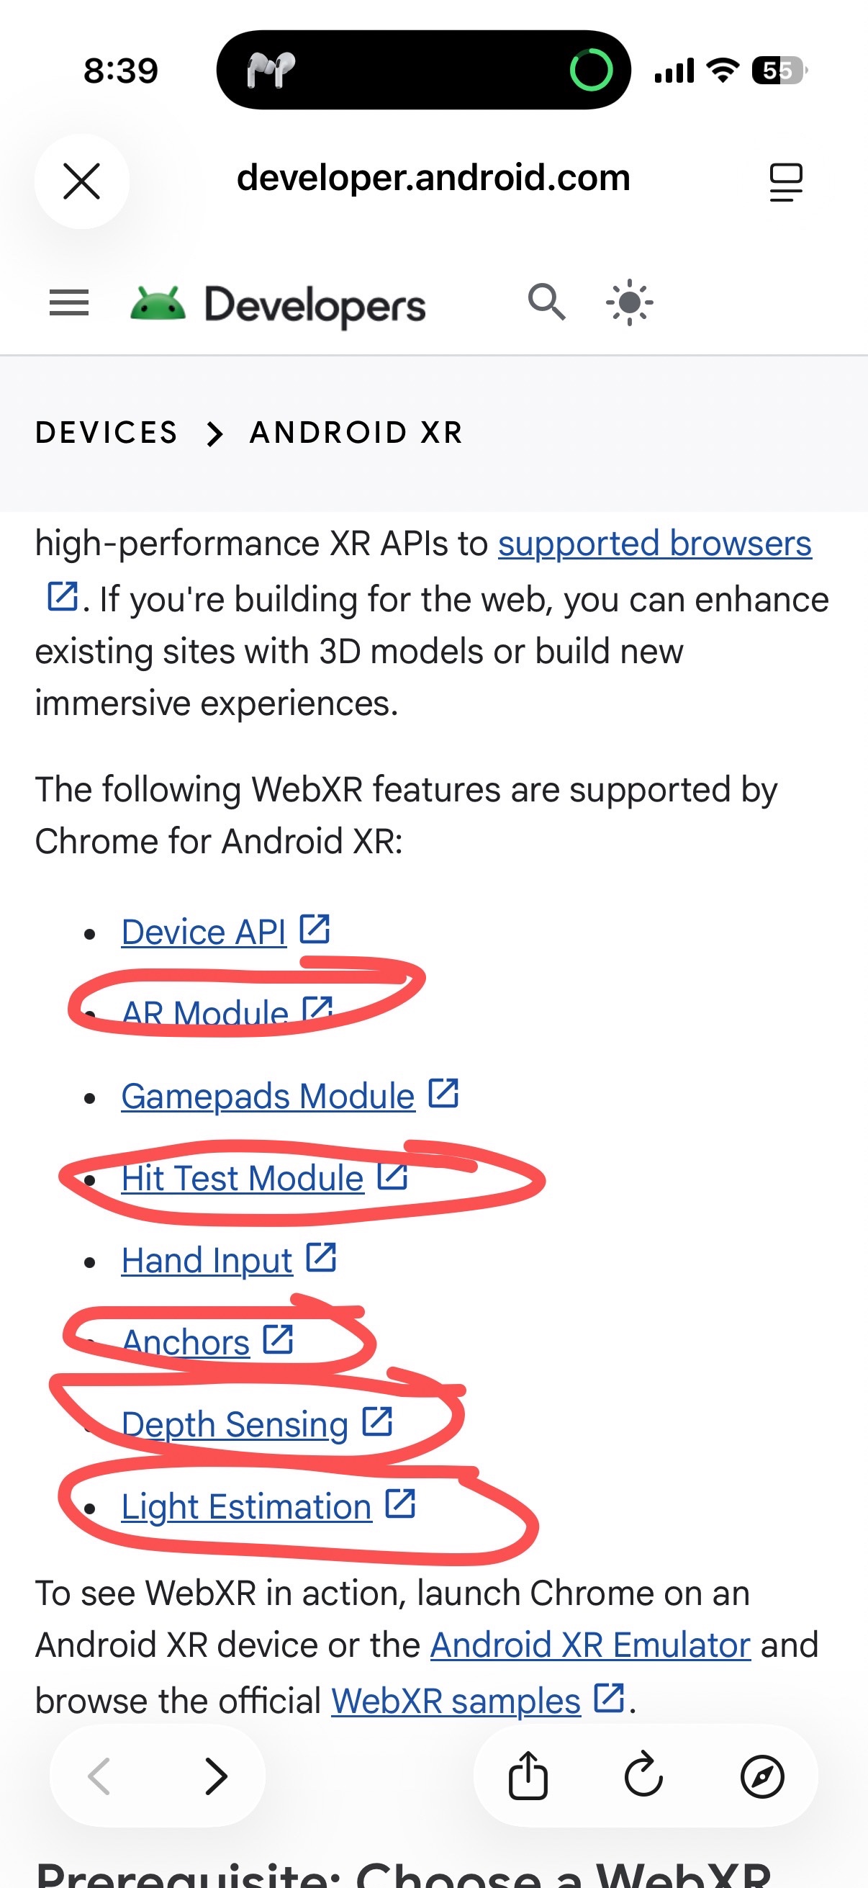This screenshot has height=1888, width=868.
Task: Open the Android XR Emulator link
Action: point(589,1645)
